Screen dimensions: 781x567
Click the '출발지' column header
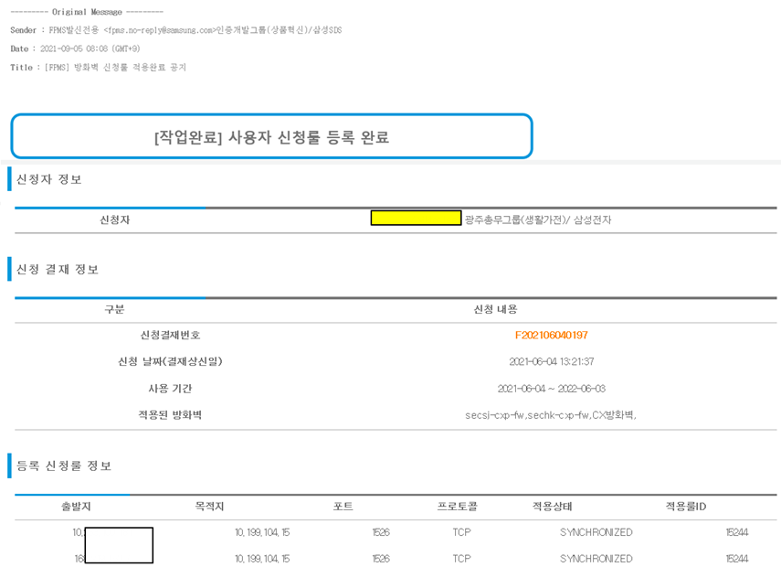click(x=76, y=507)
